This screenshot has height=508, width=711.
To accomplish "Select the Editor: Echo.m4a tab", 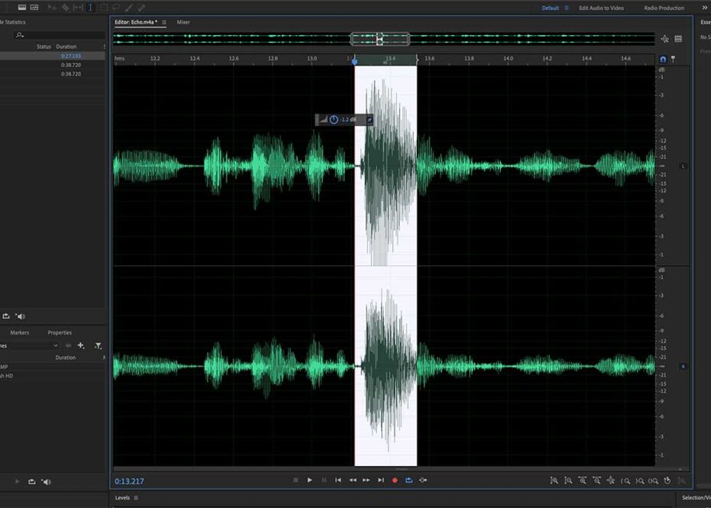I will click(135, 22).
